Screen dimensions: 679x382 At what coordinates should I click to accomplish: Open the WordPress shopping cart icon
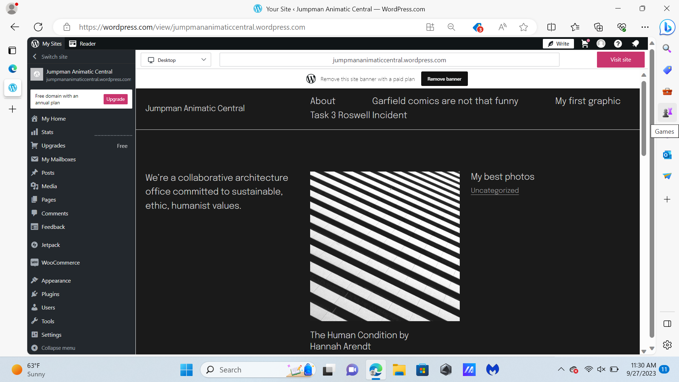click(585, 44)
